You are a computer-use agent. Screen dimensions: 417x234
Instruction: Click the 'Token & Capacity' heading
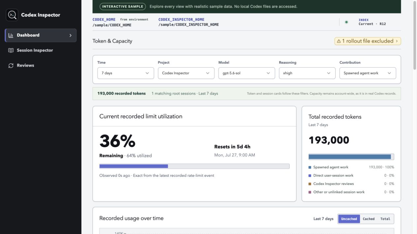point(112,41)
